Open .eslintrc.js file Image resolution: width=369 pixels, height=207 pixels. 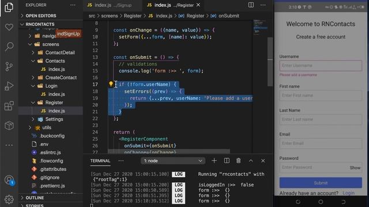(51, 152)
